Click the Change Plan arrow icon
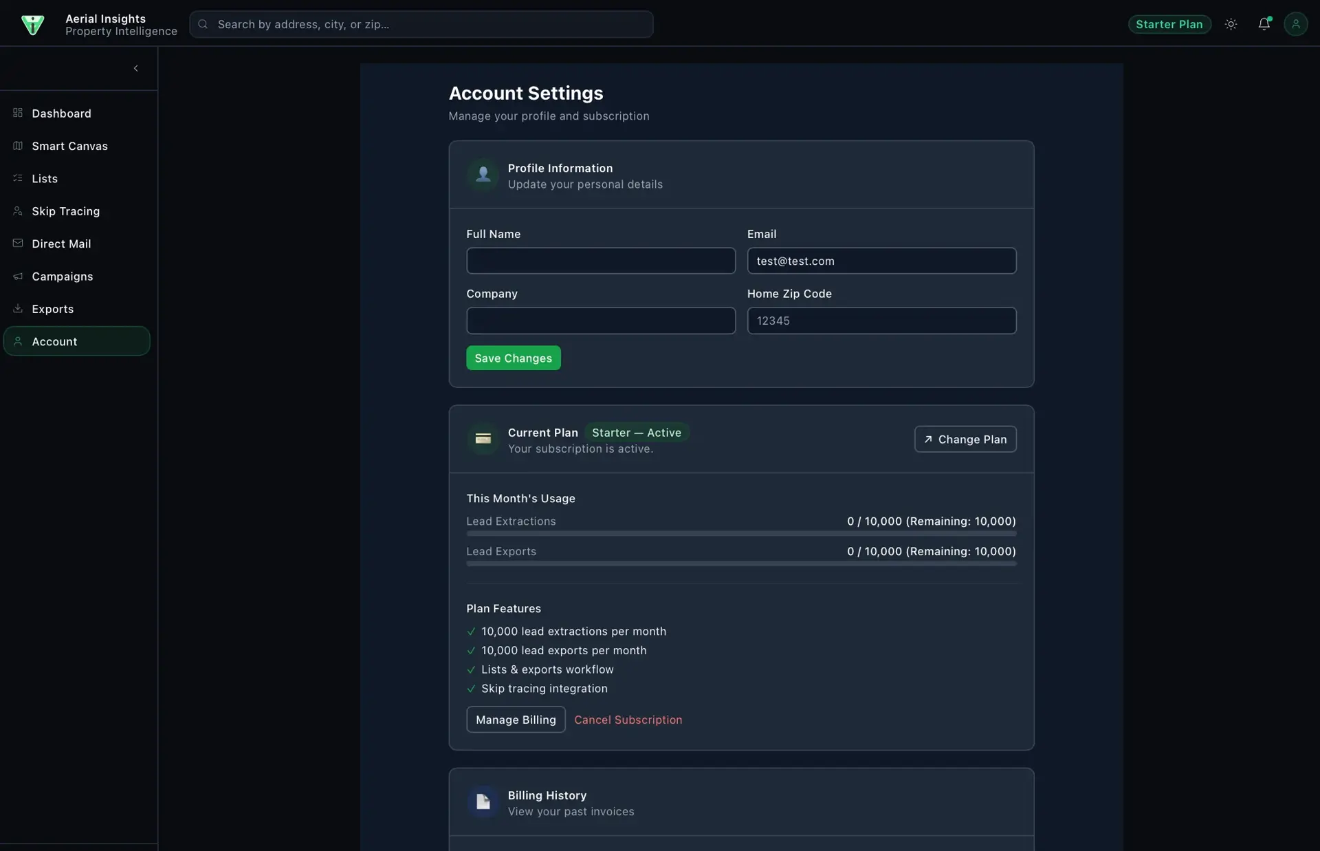This screenshot has height=851, width=1320. point(928,439)
